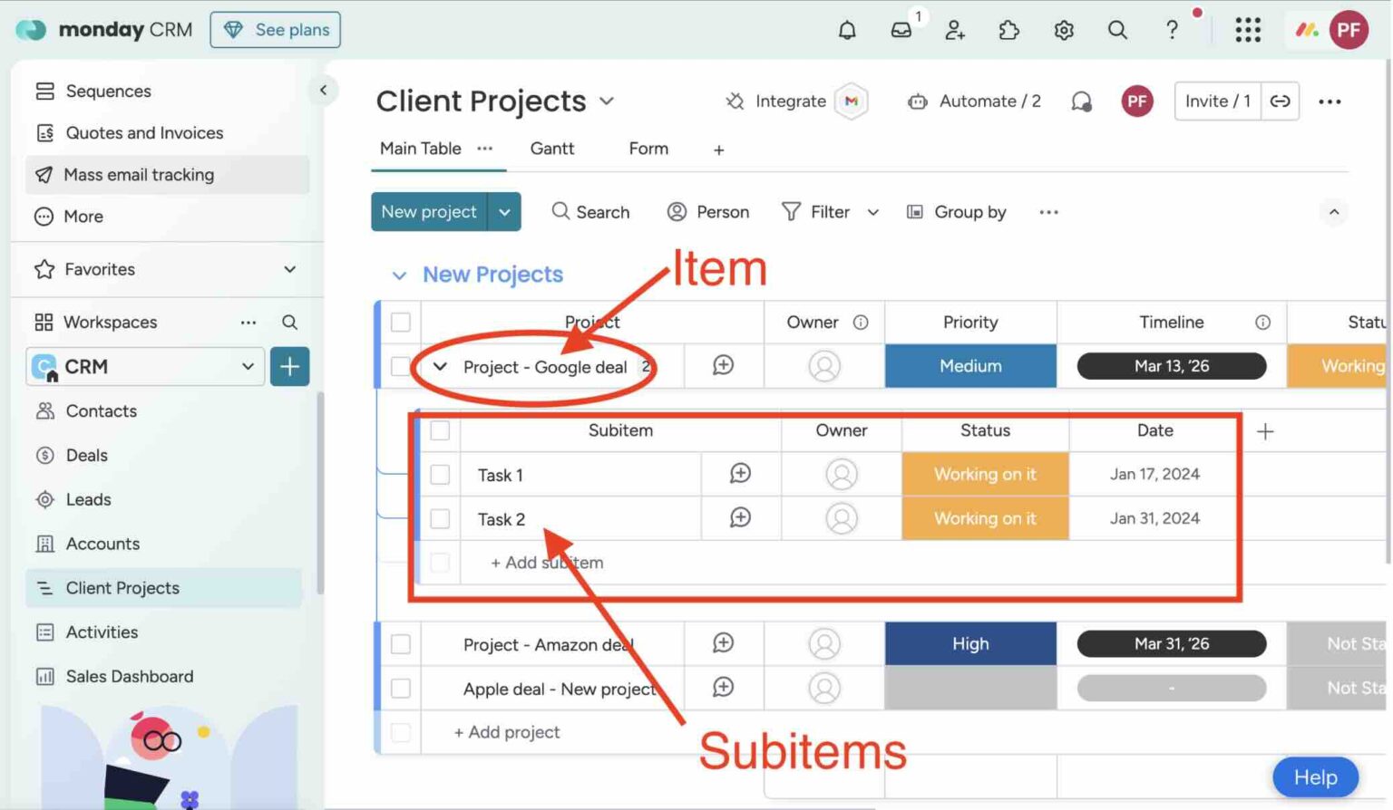1393x810 pixels.
Task: Open the inbox tray icon
Action: (901, 30)
